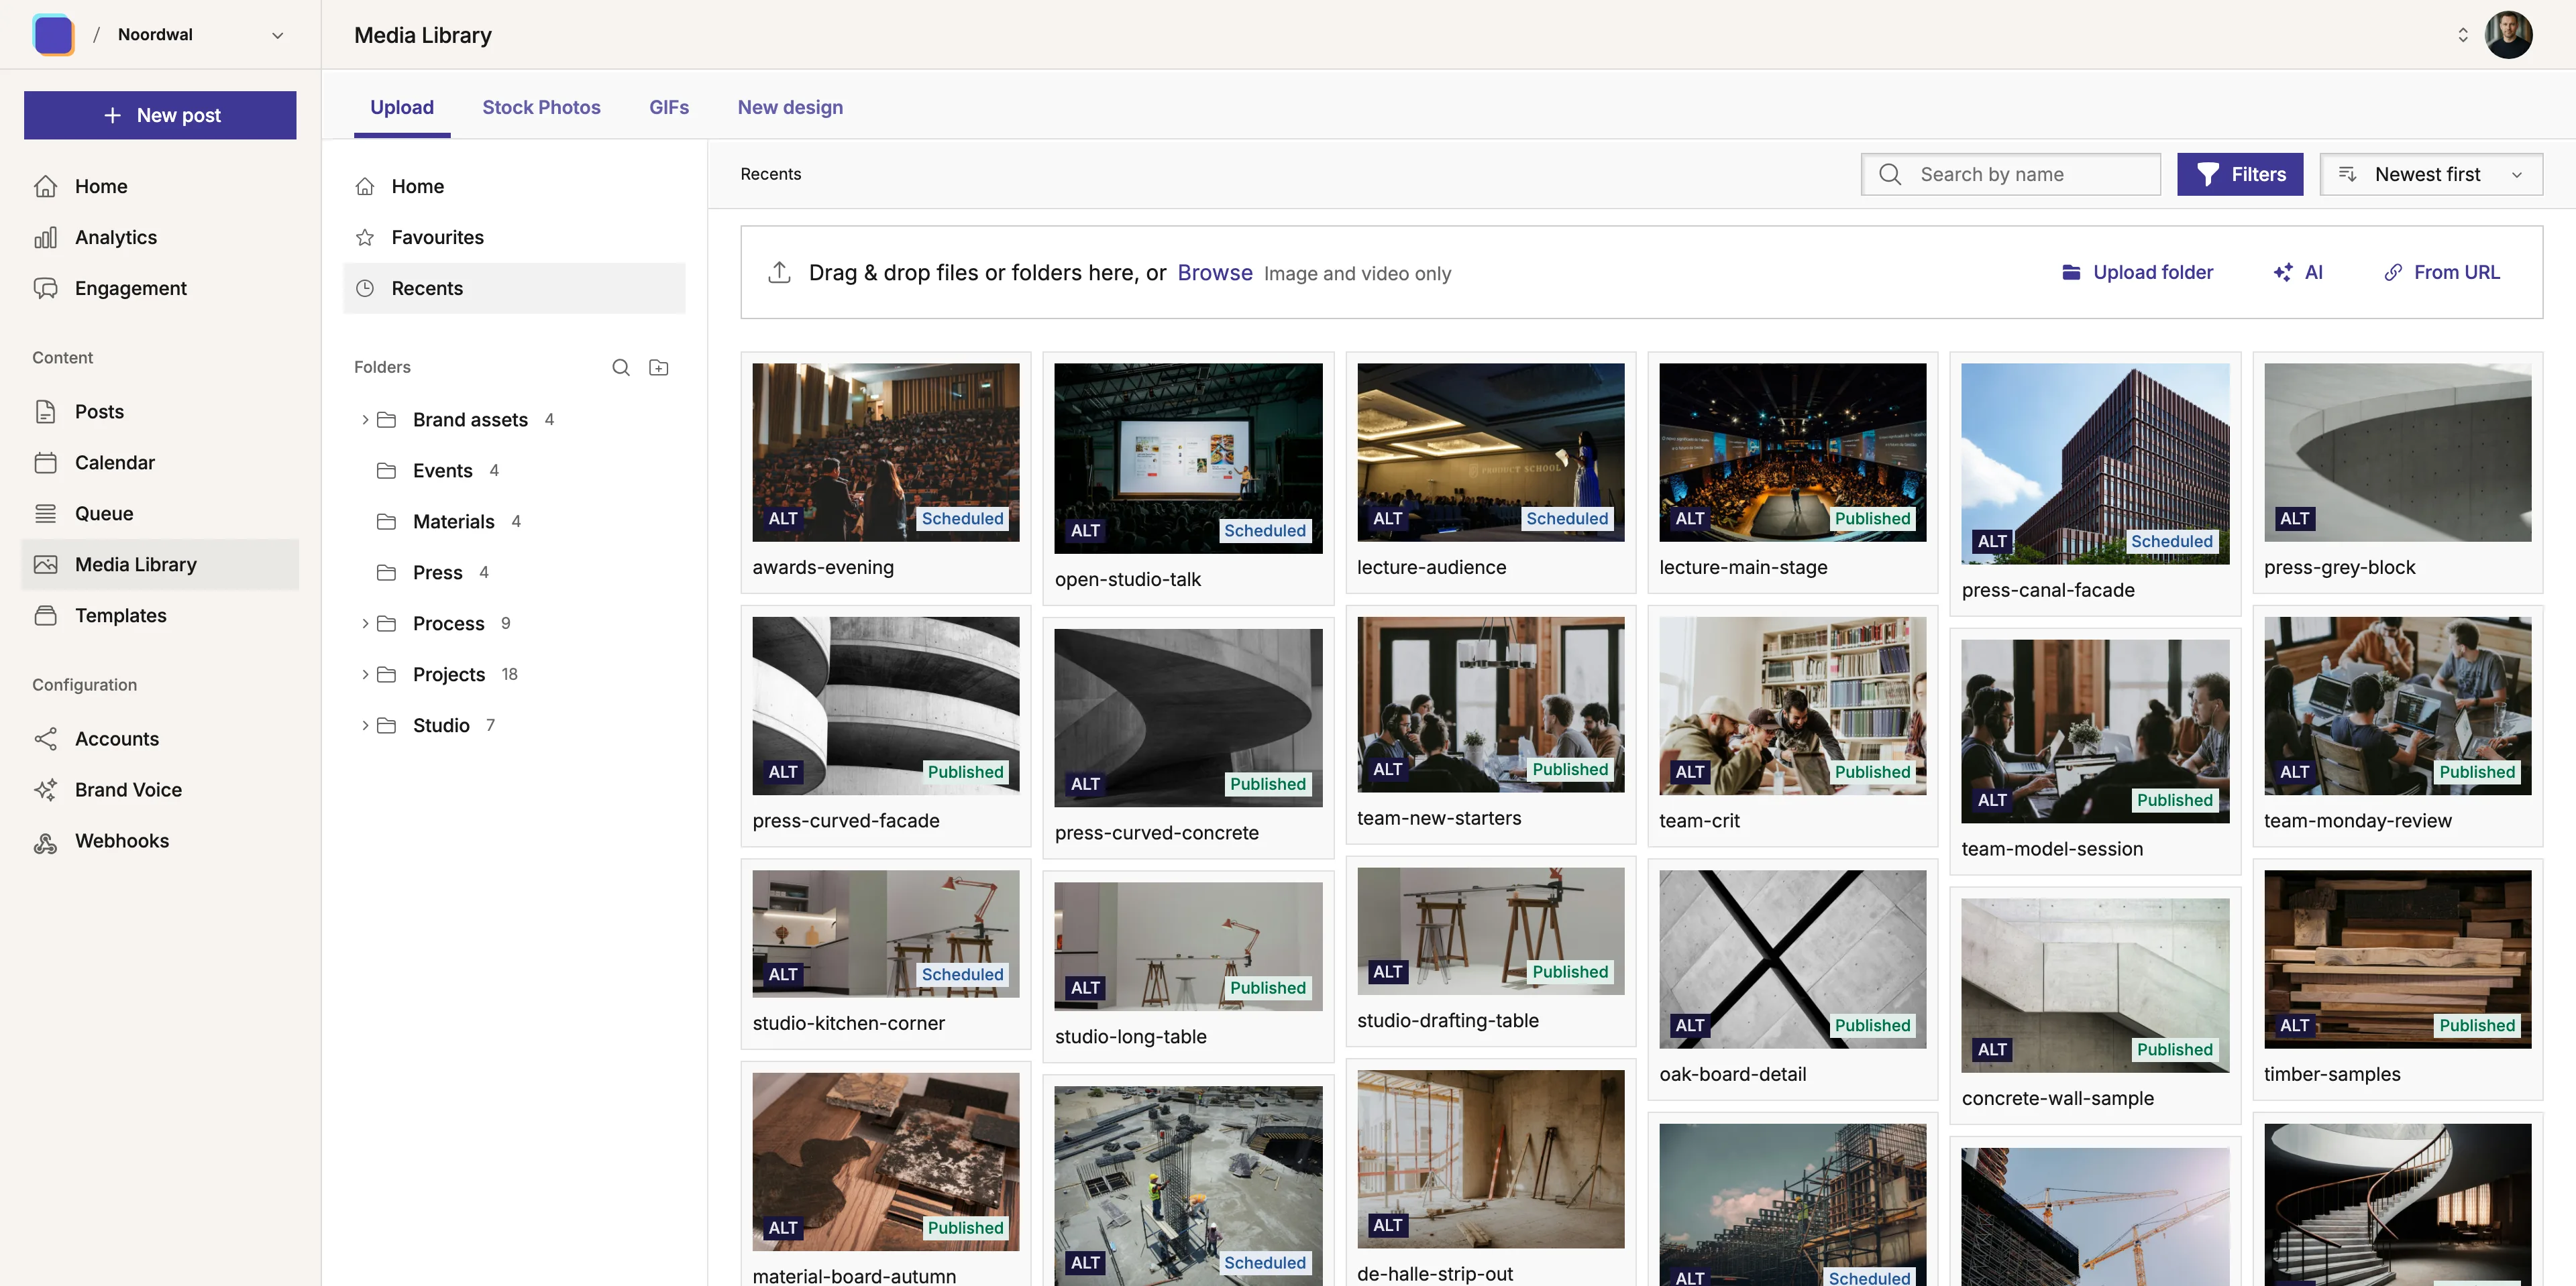Open Brand Voice sparkle icon
Screen dimensions: 2576x1286
[45, 789]
